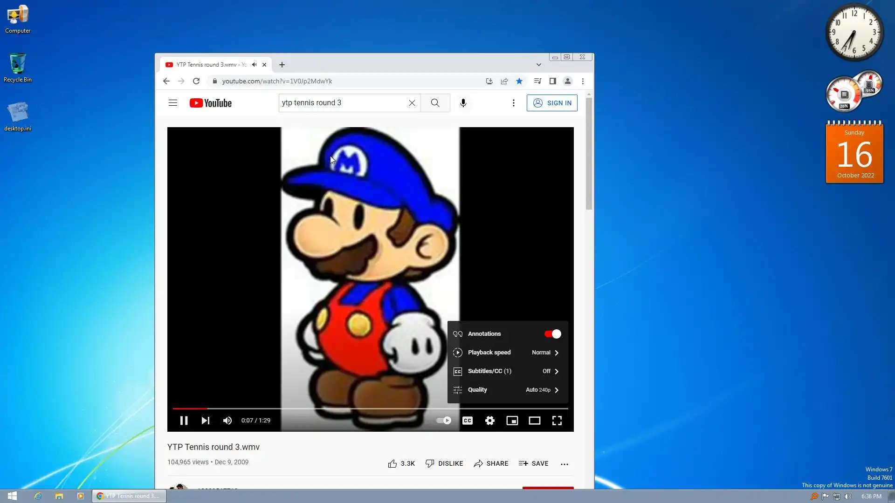Click the voice search microphone
The height and width of the screenshot is (503, 895).
[x=463, y=103]
